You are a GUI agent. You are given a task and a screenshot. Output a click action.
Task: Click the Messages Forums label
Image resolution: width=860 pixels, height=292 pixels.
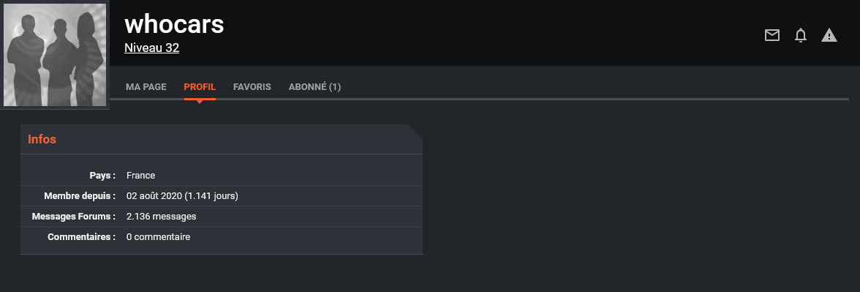[74, 217]
